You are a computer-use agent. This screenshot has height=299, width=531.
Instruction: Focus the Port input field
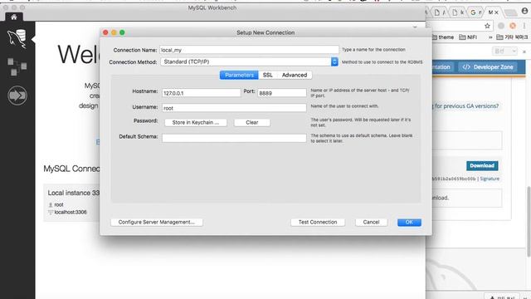[282, 92]
